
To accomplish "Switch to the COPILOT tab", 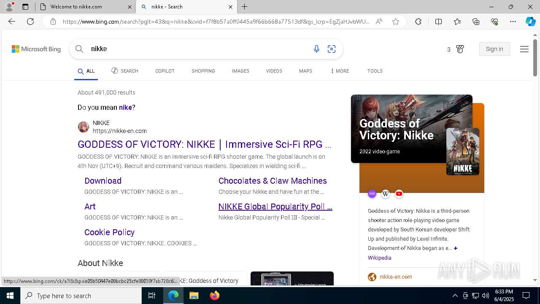I will pos(165,71).
